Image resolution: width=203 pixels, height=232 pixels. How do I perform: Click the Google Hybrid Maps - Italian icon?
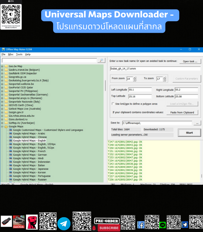11,165
